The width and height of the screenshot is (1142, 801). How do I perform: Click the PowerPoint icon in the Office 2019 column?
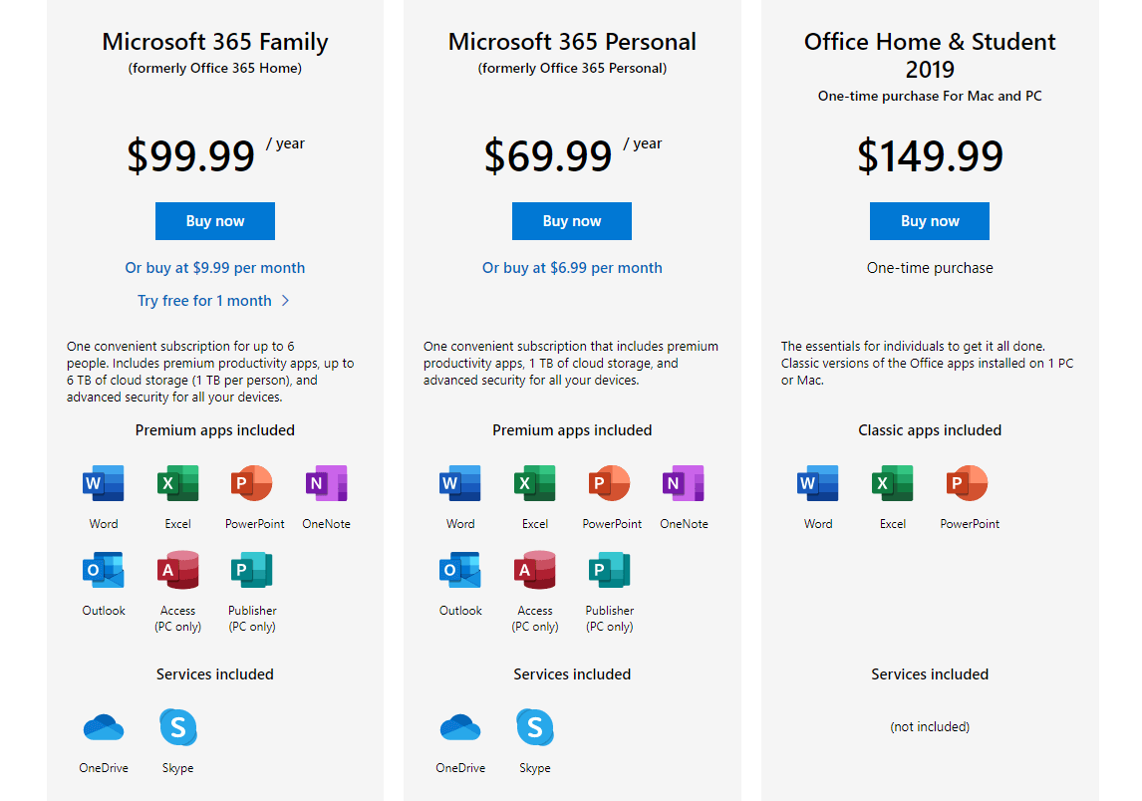(968, 482)
